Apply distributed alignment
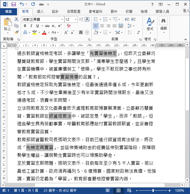Screen dimensions: 190x194 point(121,26)
